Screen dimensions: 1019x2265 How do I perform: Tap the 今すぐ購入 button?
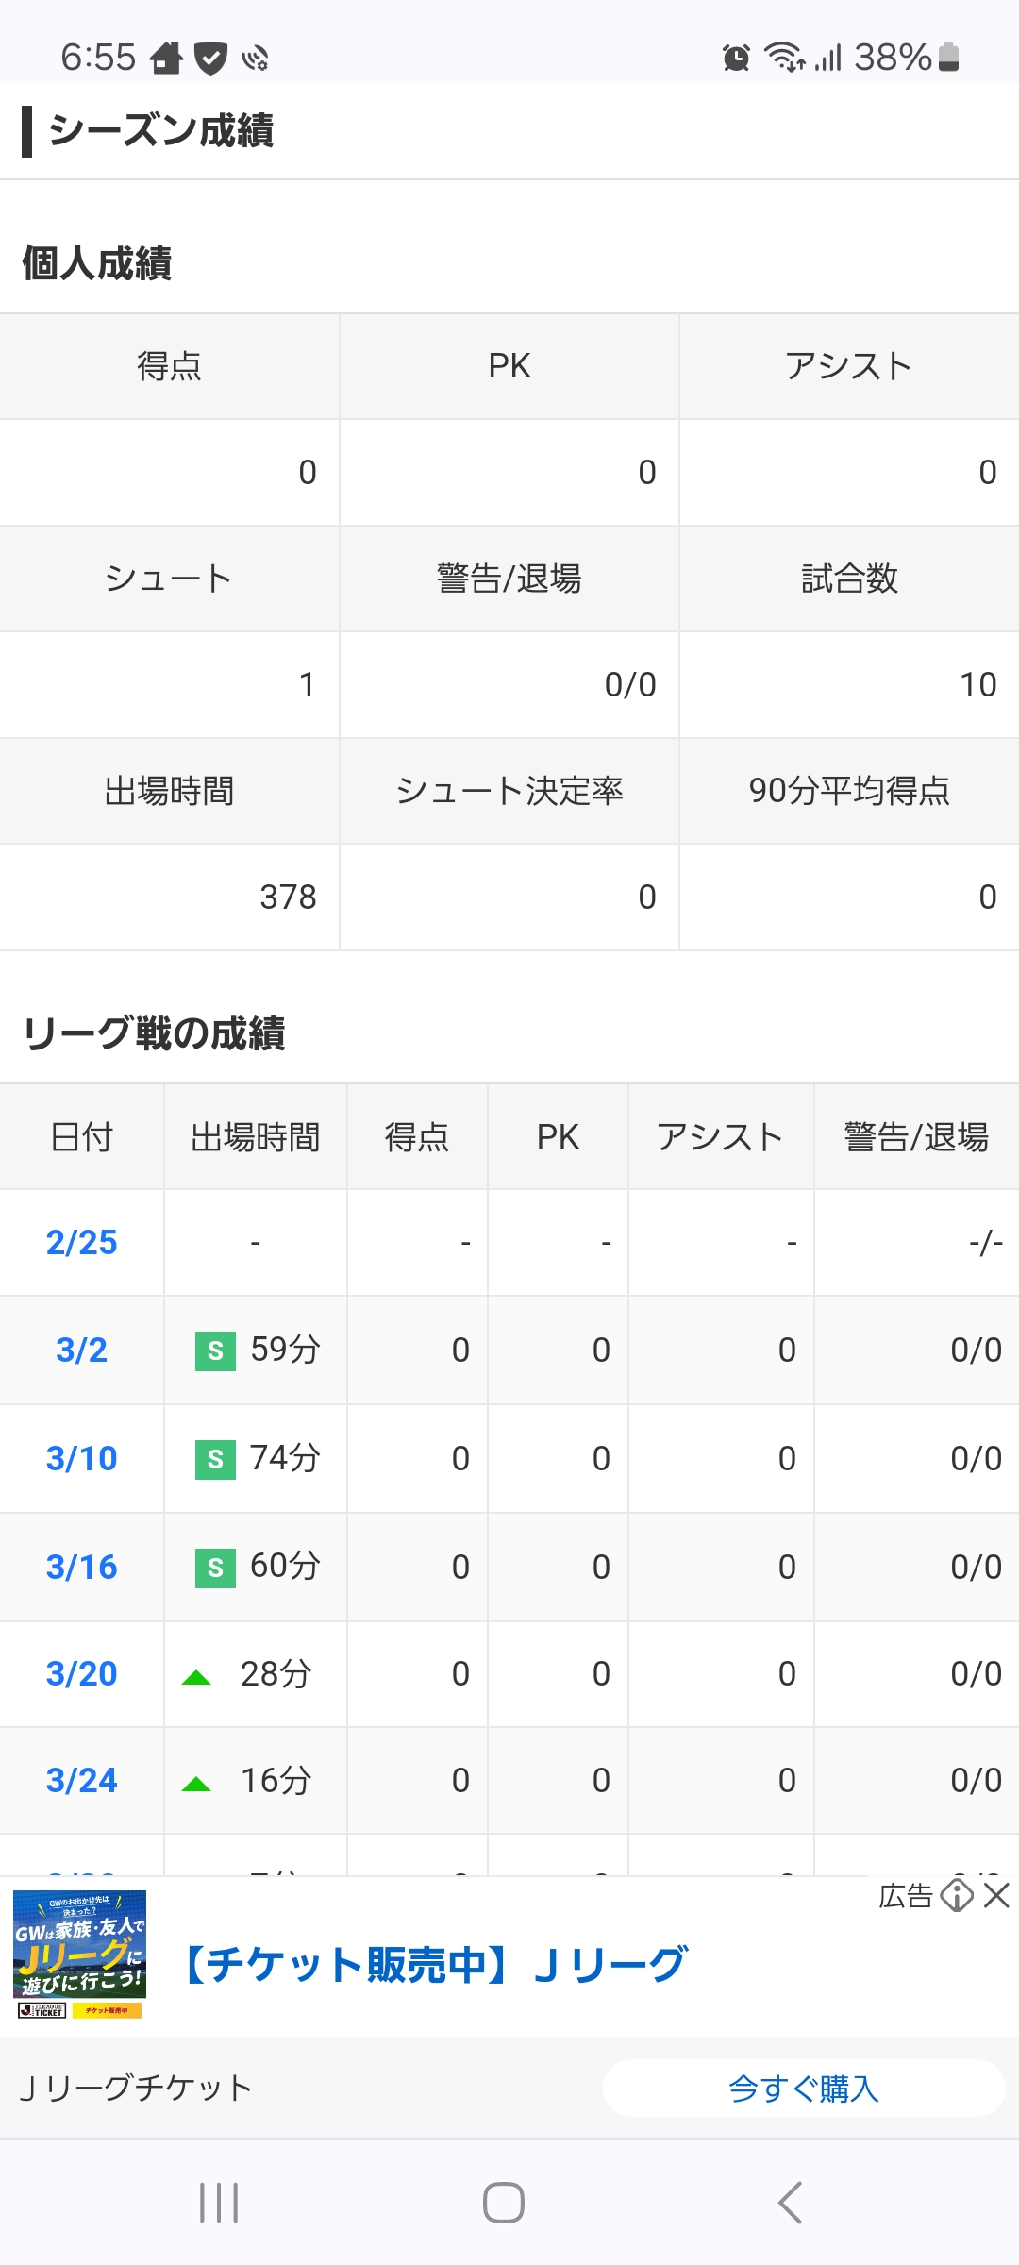pyautogui.click(x=804, y=2089)
